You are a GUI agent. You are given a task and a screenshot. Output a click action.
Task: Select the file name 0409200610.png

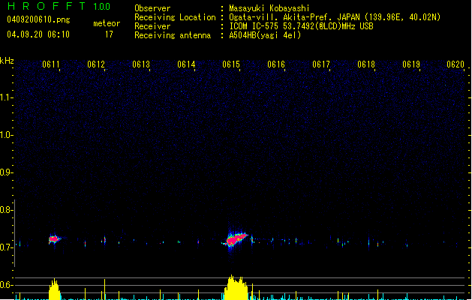coord(38,19)
